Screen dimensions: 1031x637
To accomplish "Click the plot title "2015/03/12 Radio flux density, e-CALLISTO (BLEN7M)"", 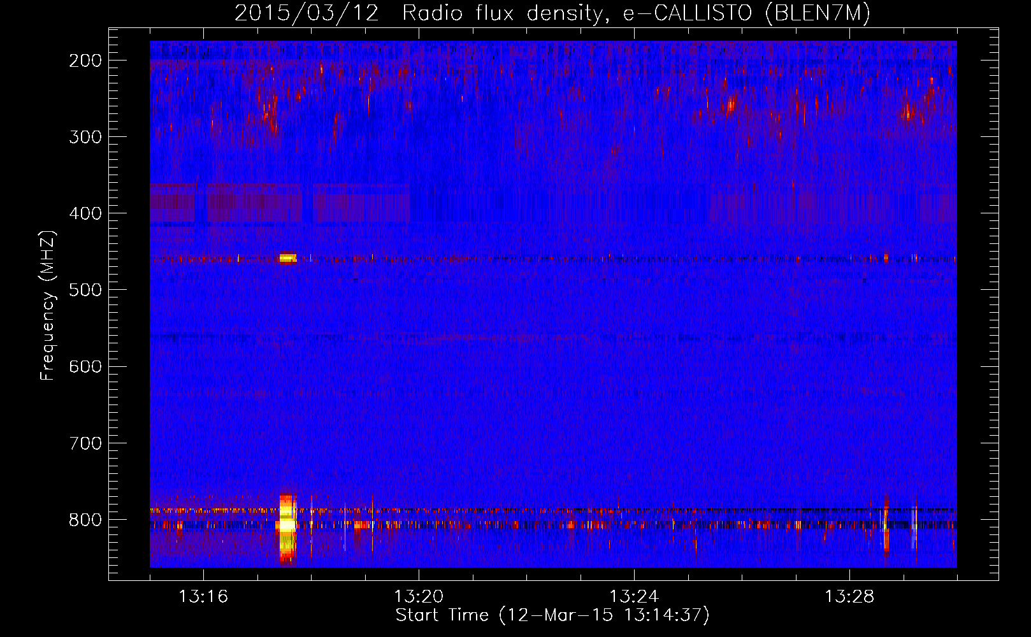I will 552,13.
